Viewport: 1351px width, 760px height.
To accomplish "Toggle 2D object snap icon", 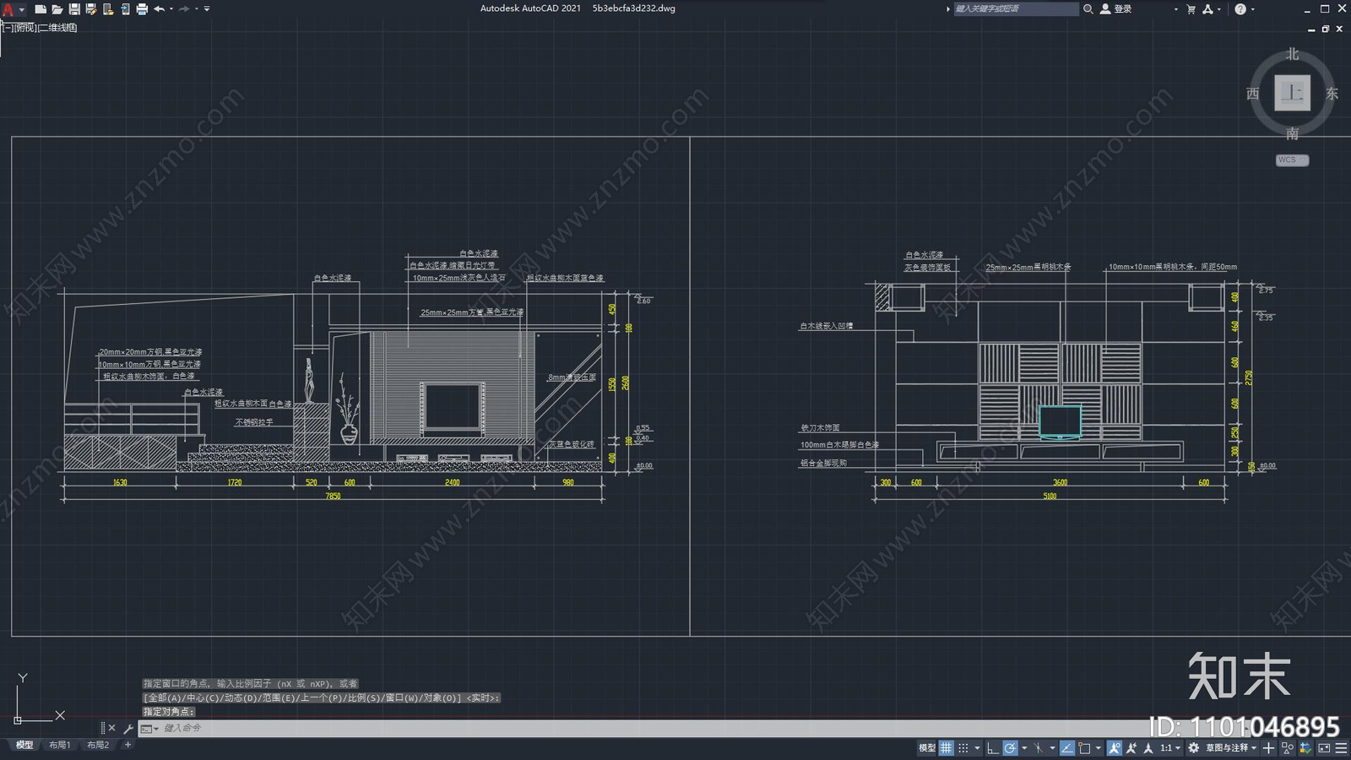I will (x=1084, y=748).
